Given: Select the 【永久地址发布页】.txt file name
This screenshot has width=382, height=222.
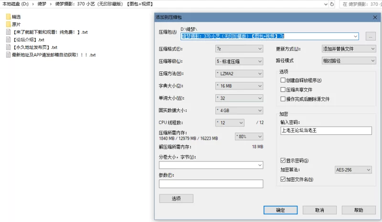Looking at the screenshot, I should coord(34,47).
